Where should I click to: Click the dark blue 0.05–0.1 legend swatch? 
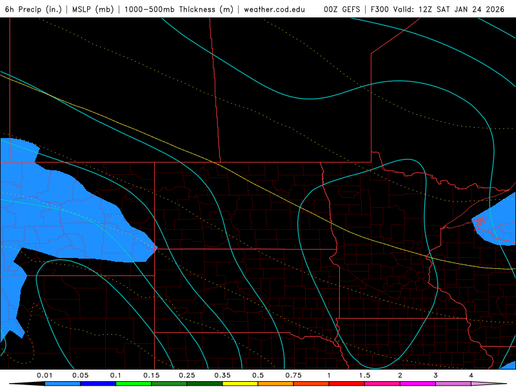tap(98, 384)
